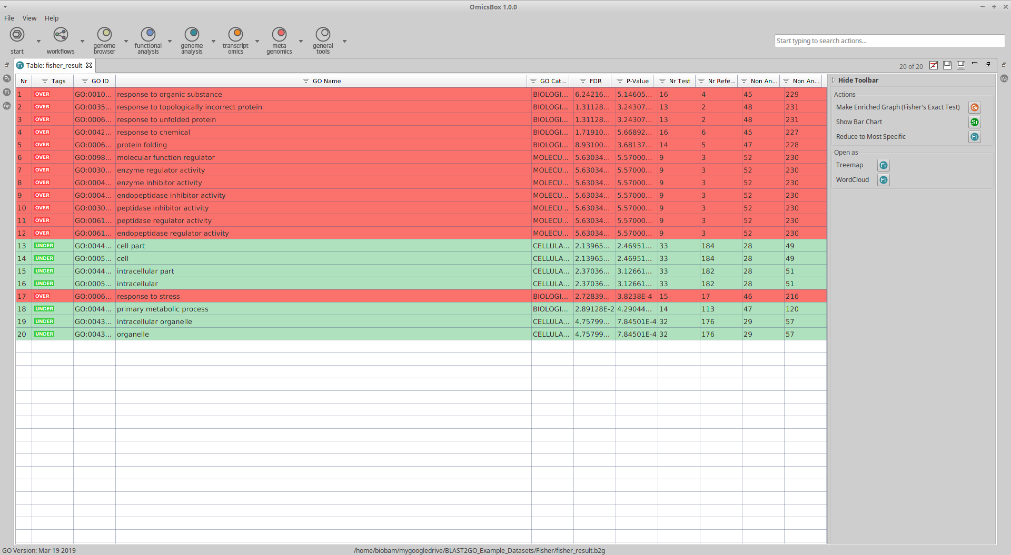Collapse the Hide Toolbar expander triangle

[834, 80]
